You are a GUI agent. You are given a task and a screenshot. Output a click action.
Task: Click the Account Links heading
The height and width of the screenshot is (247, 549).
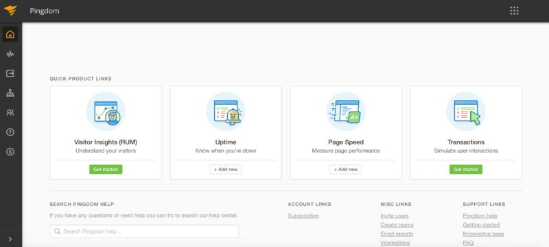pos(309,204)
